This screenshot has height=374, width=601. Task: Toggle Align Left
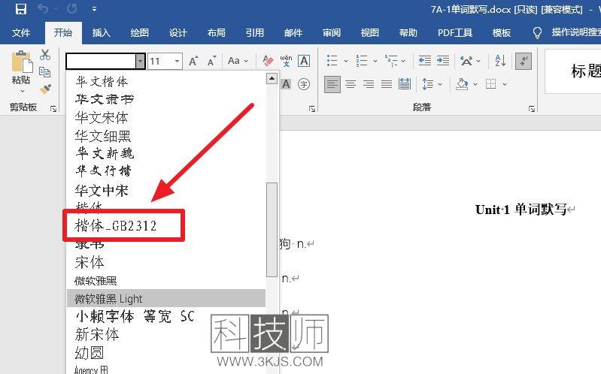(x=332, y=84)
